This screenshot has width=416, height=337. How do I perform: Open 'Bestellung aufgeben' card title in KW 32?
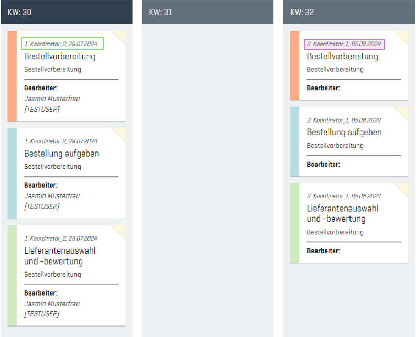click(x=344, y=132)
